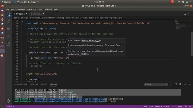Change end of line sequence LF
Viewport: 193px width, 108px height.
pos(172,106)
